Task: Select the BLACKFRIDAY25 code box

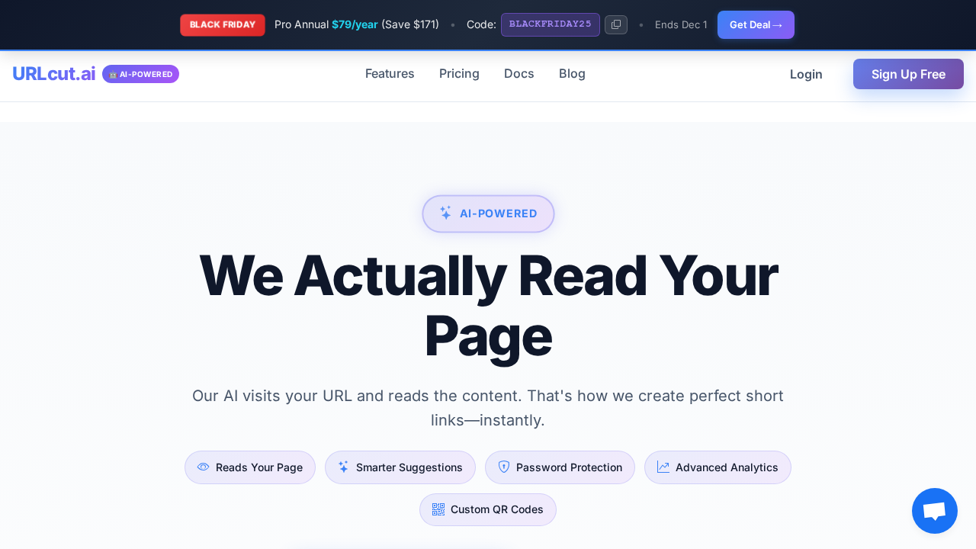Action: pyautogui.click(x=550, y=24)
